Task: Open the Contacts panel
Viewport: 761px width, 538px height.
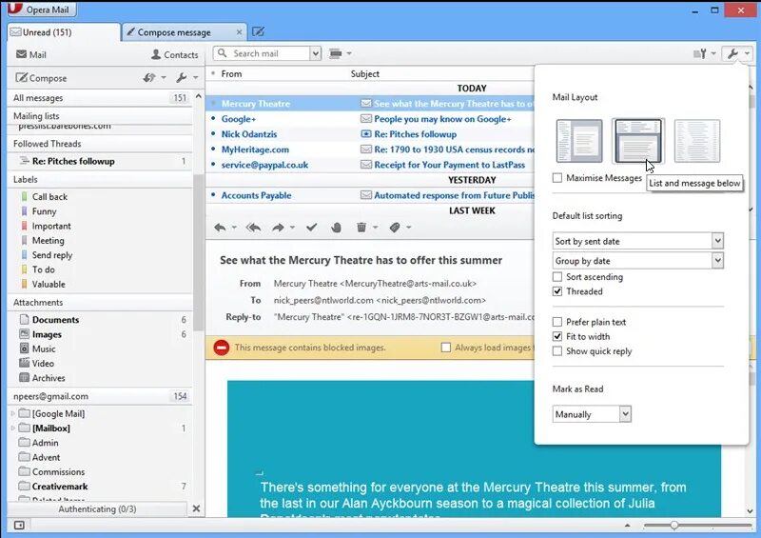Action: [175, 54]
